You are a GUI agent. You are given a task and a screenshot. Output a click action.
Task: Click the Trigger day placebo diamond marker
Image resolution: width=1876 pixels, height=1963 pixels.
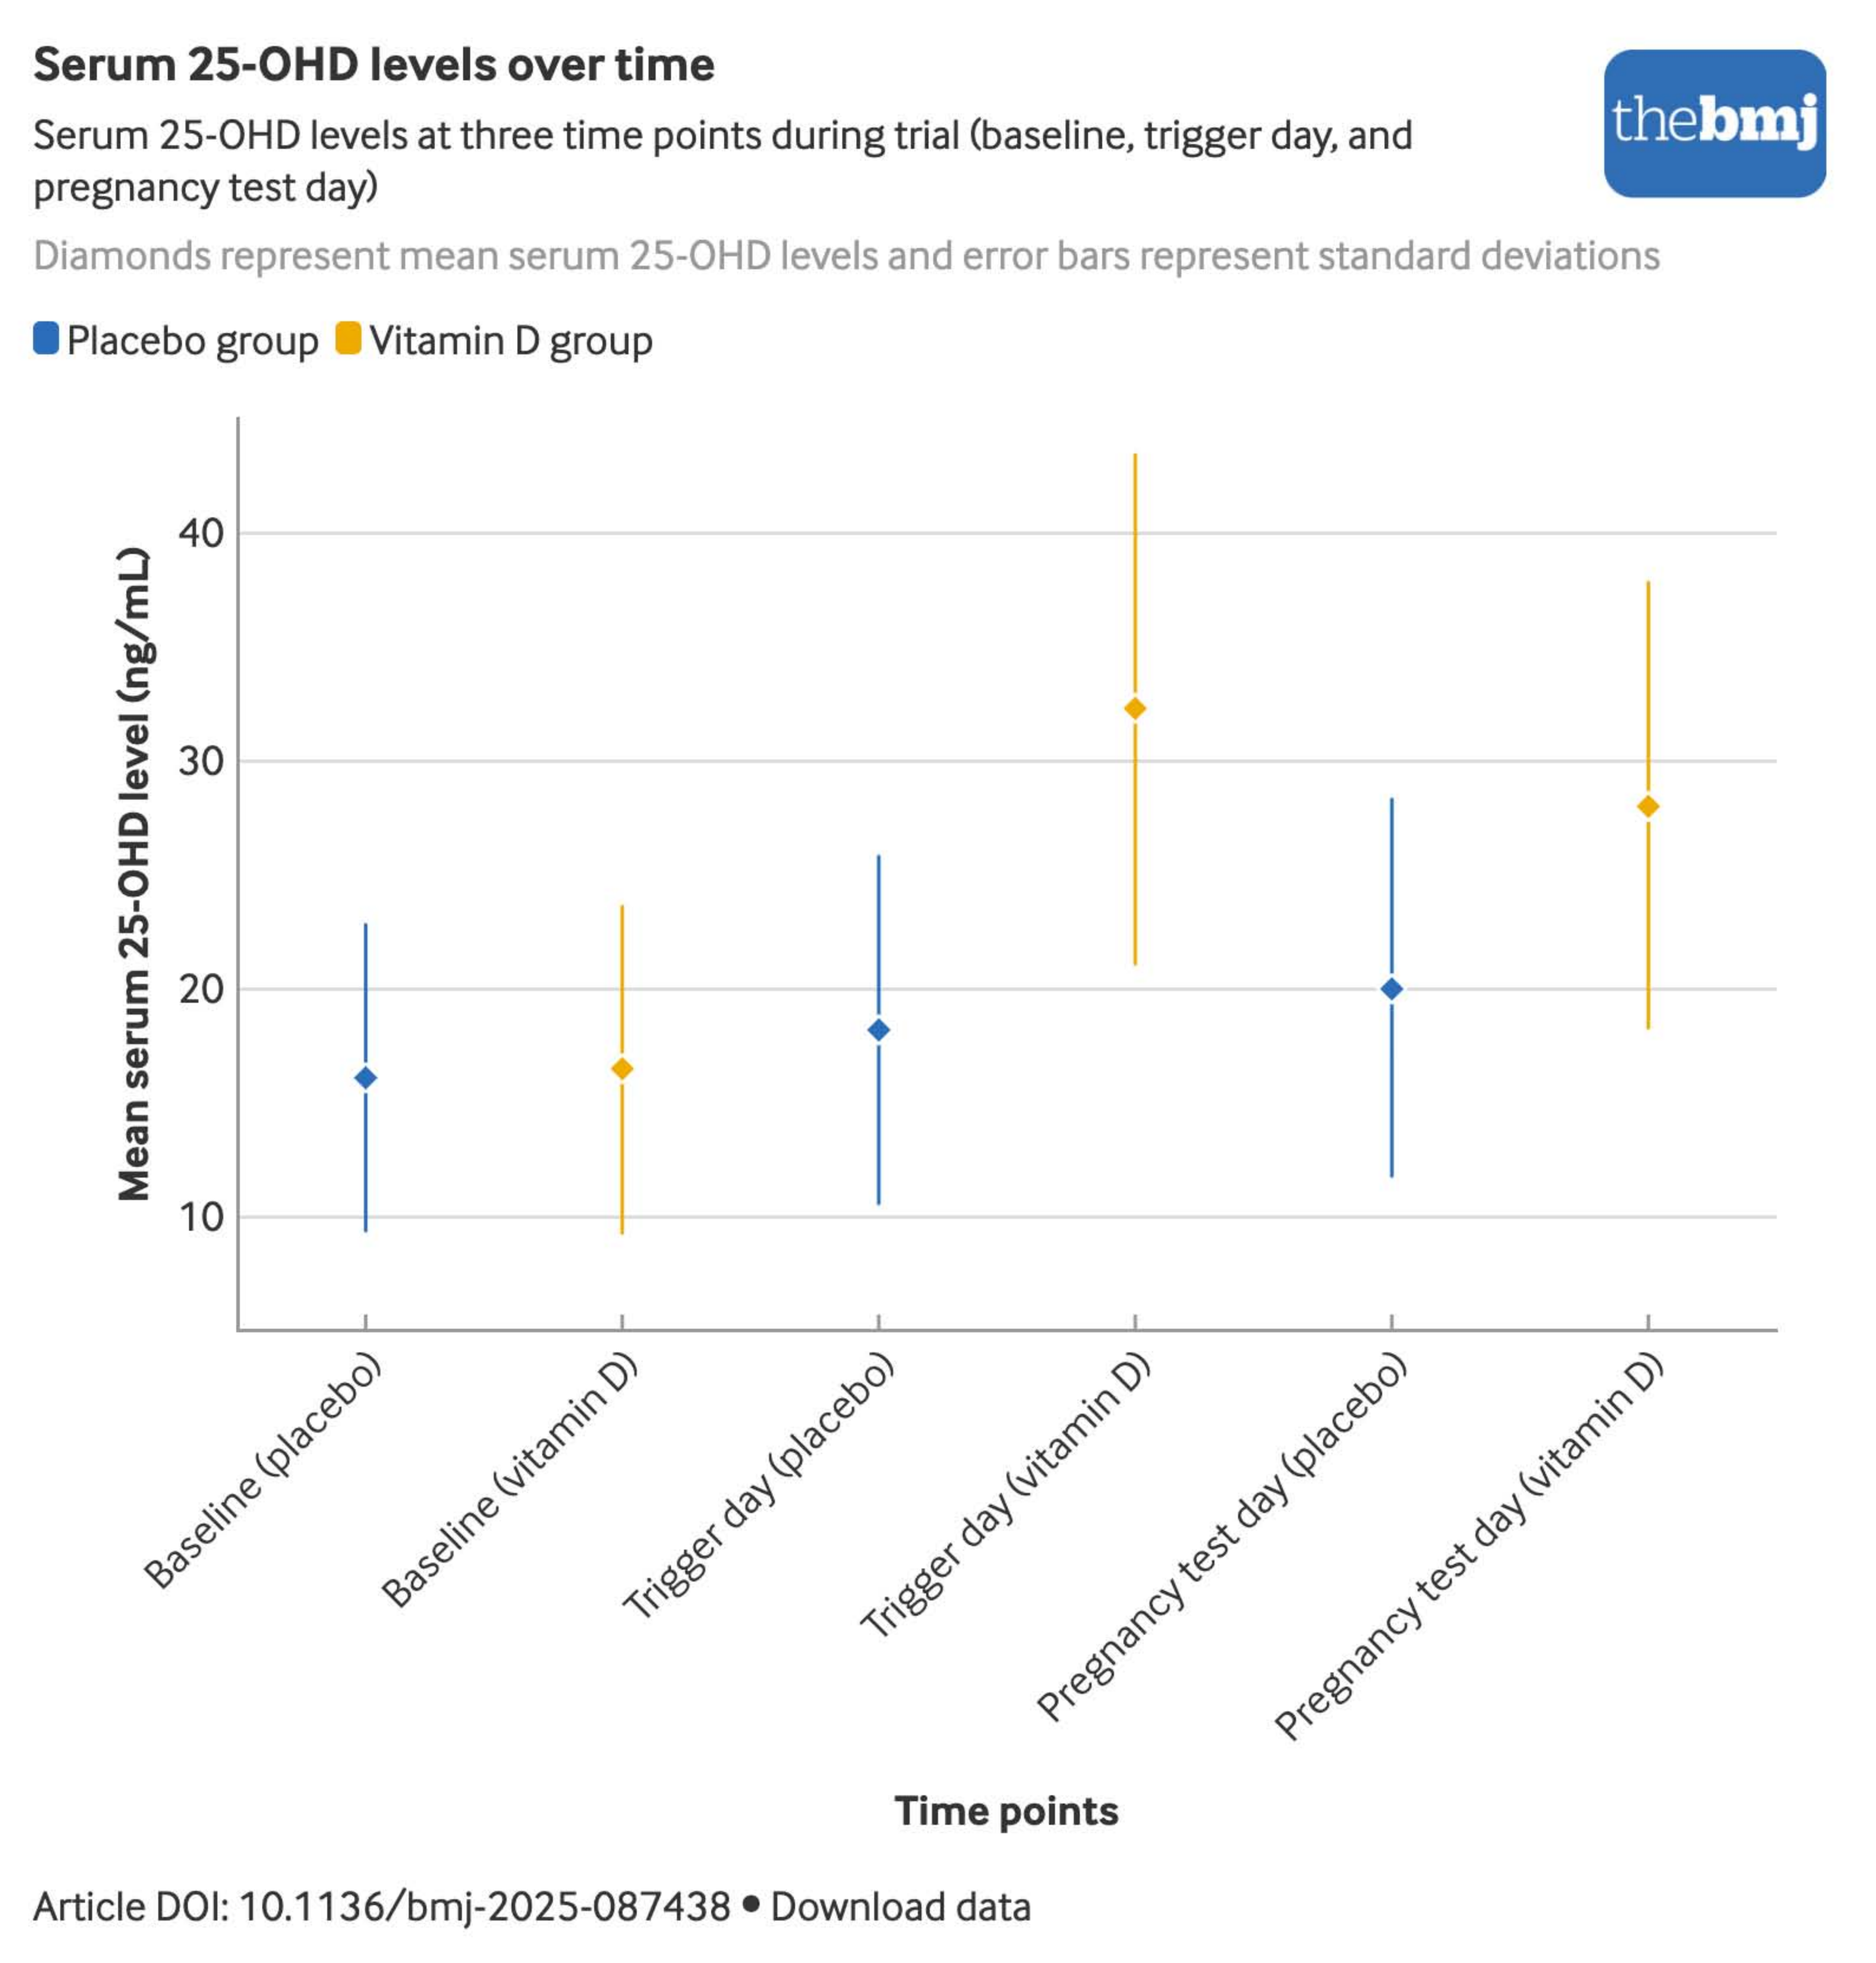pos(879,1030)
